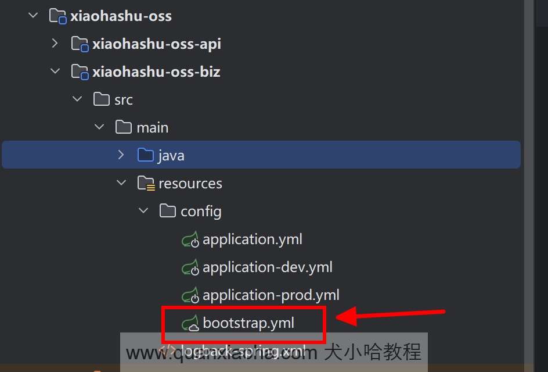Viewport: 548px width, 372px height.
Task: Collapse the resources folder chevron
Action: (x=121, y=183)
